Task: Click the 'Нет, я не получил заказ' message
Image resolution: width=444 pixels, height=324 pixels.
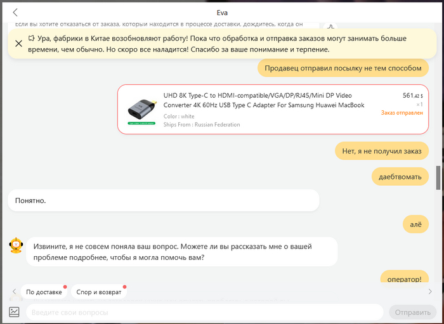Action: pyautogui.click(x=382, y=151)
